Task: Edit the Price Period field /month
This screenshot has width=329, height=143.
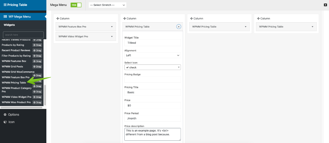Action: 153,118
